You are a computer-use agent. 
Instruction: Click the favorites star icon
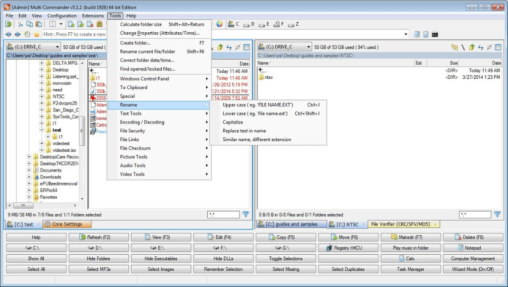37,34
